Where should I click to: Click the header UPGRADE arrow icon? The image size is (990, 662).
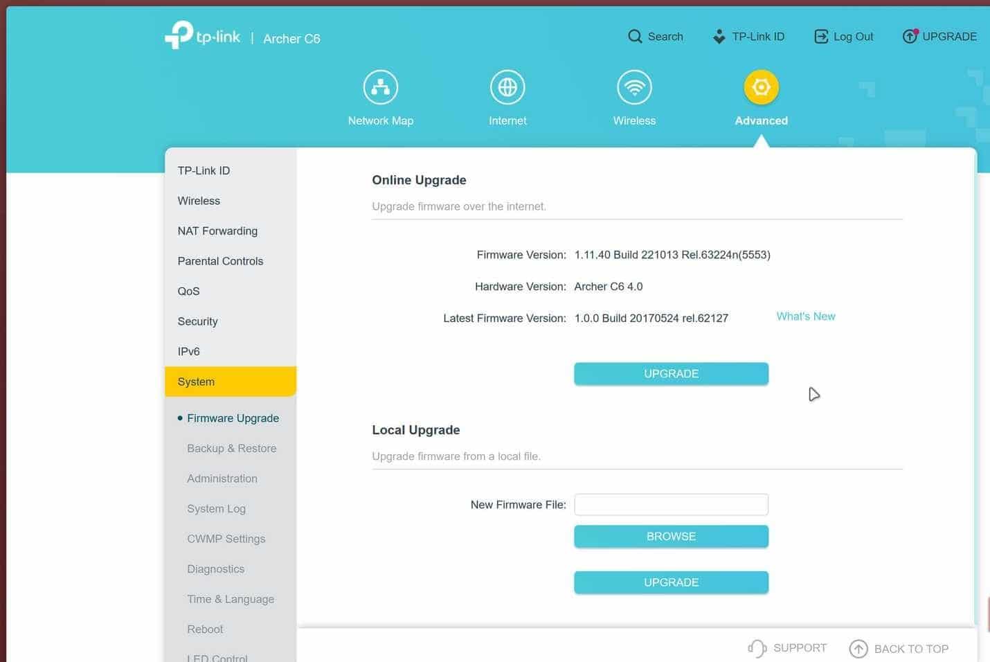[x=910, y=37]
